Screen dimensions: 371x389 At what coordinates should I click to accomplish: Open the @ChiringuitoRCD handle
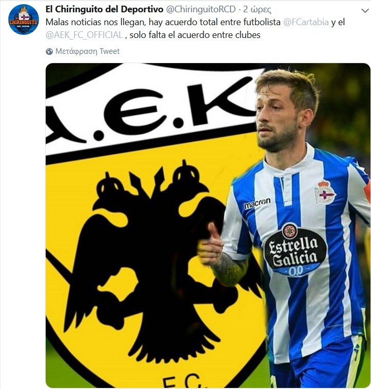(x=201, y=9)
